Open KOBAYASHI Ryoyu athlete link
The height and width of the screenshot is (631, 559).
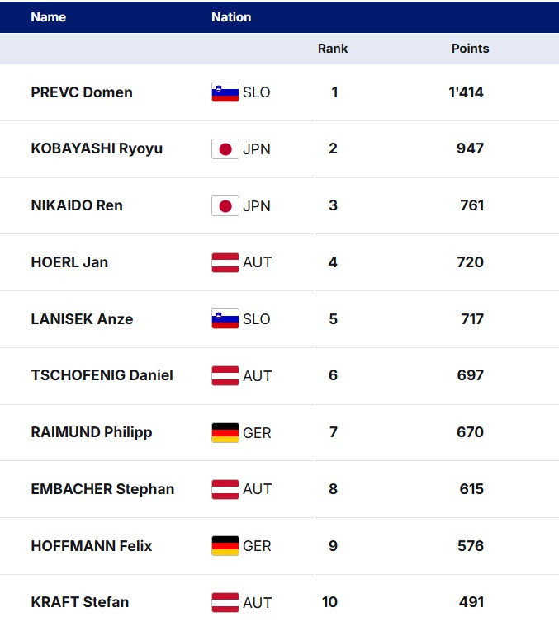97,149
